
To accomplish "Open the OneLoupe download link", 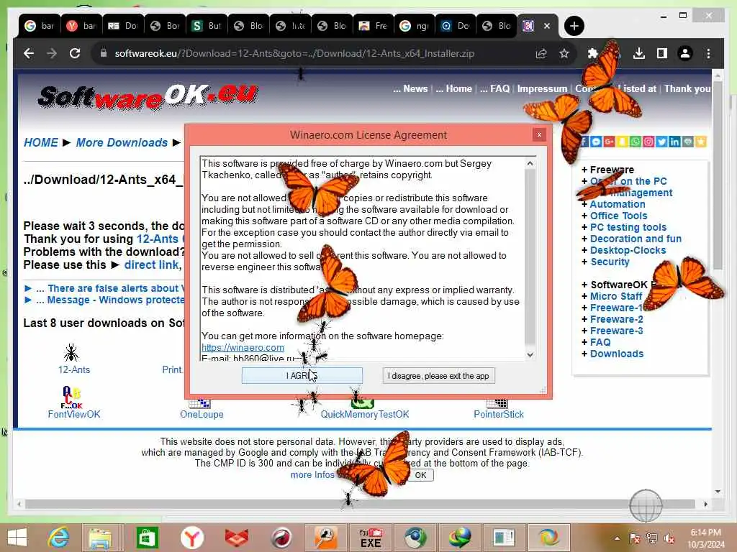I will [x=202, y=414].
